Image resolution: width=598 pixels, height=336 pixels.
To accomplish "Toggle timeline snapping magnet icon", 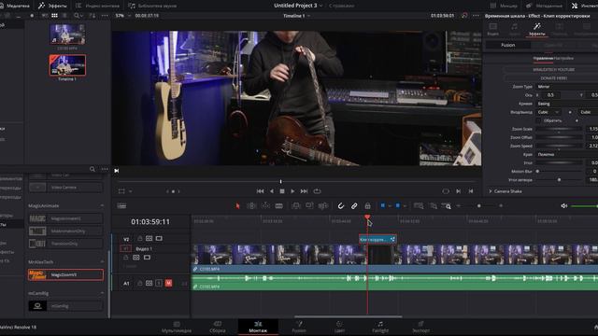I will (341, 205).
